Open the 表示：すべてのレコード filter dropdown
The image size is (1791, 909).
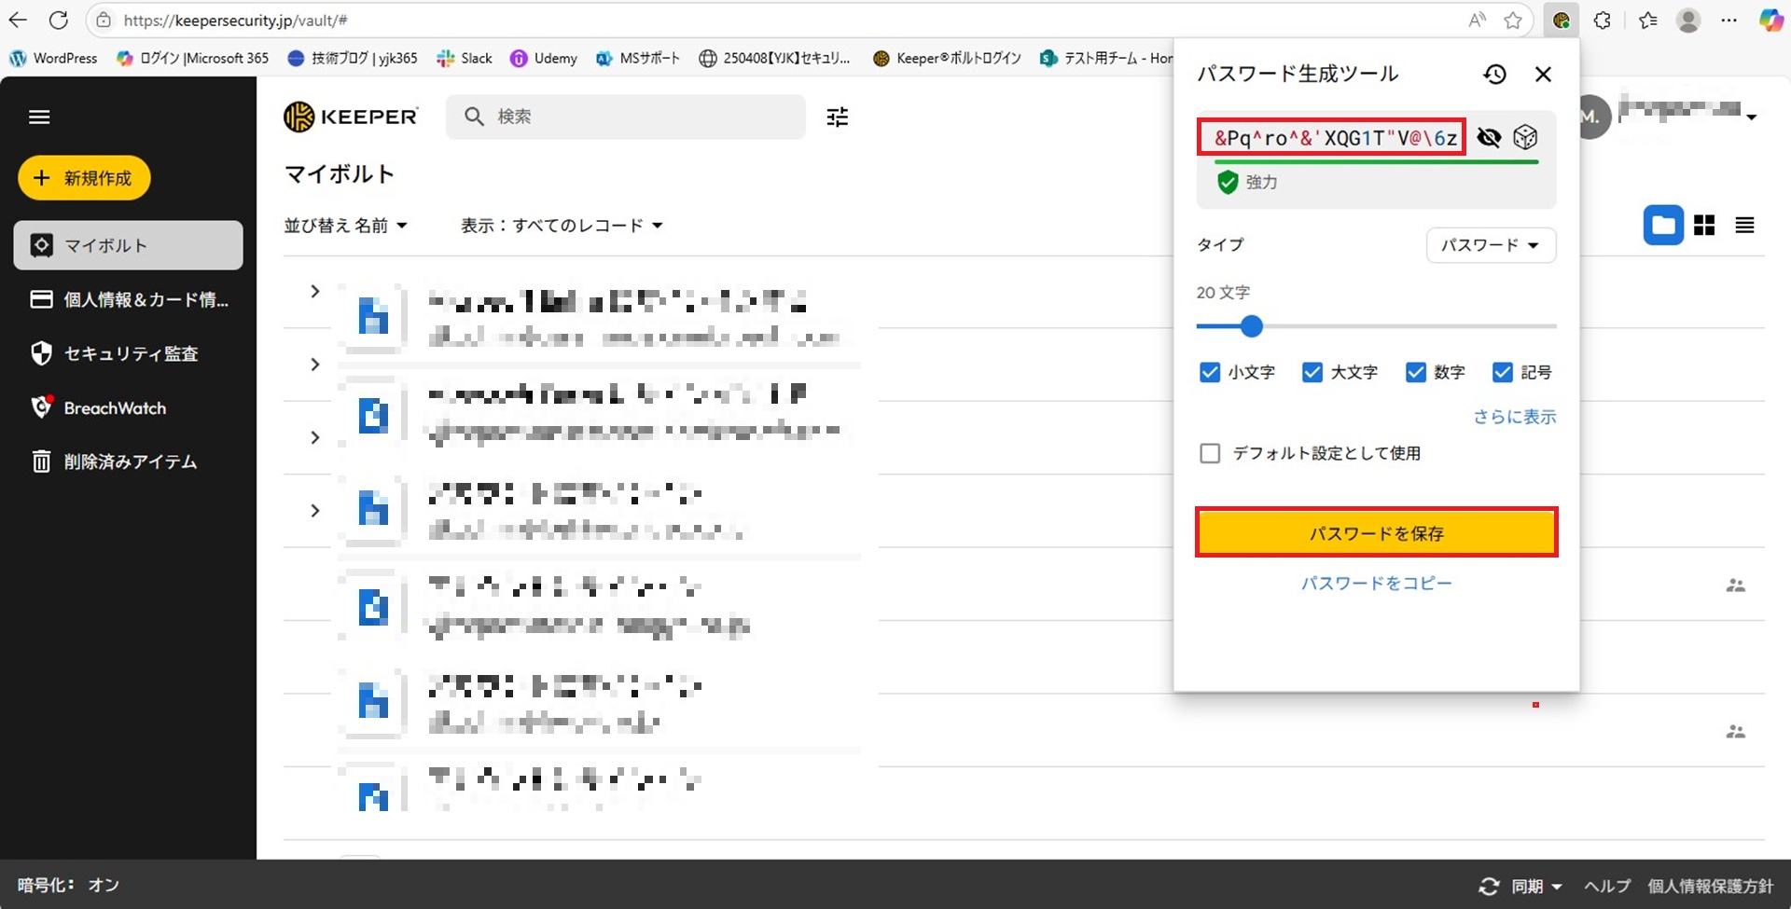click(561, 226)
